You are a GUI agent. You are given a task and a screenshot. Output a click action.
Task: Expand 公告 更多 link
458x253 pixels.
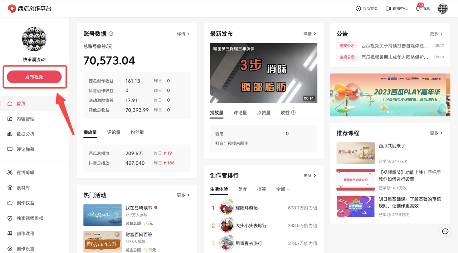coord(436,34)
